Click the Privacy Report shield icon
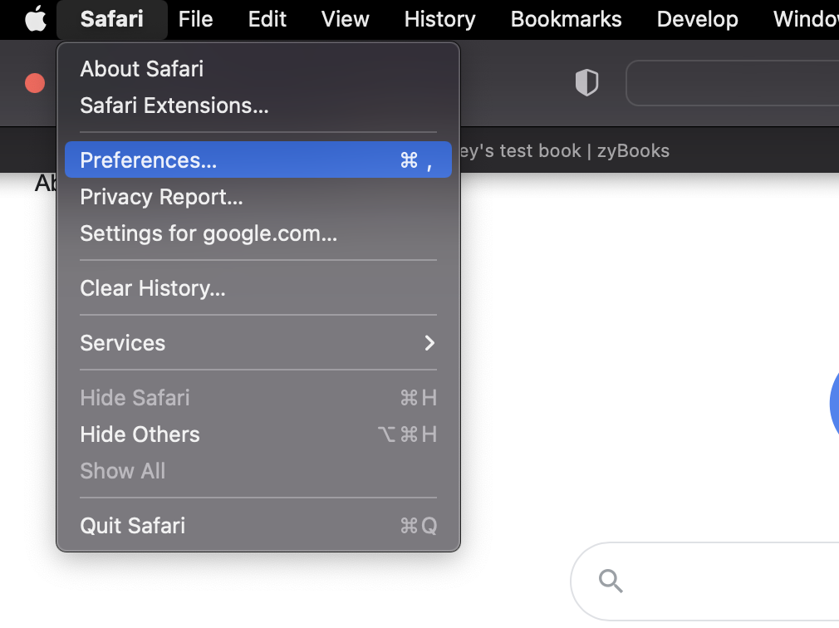The image size is (839, 628). click(586, 83)
